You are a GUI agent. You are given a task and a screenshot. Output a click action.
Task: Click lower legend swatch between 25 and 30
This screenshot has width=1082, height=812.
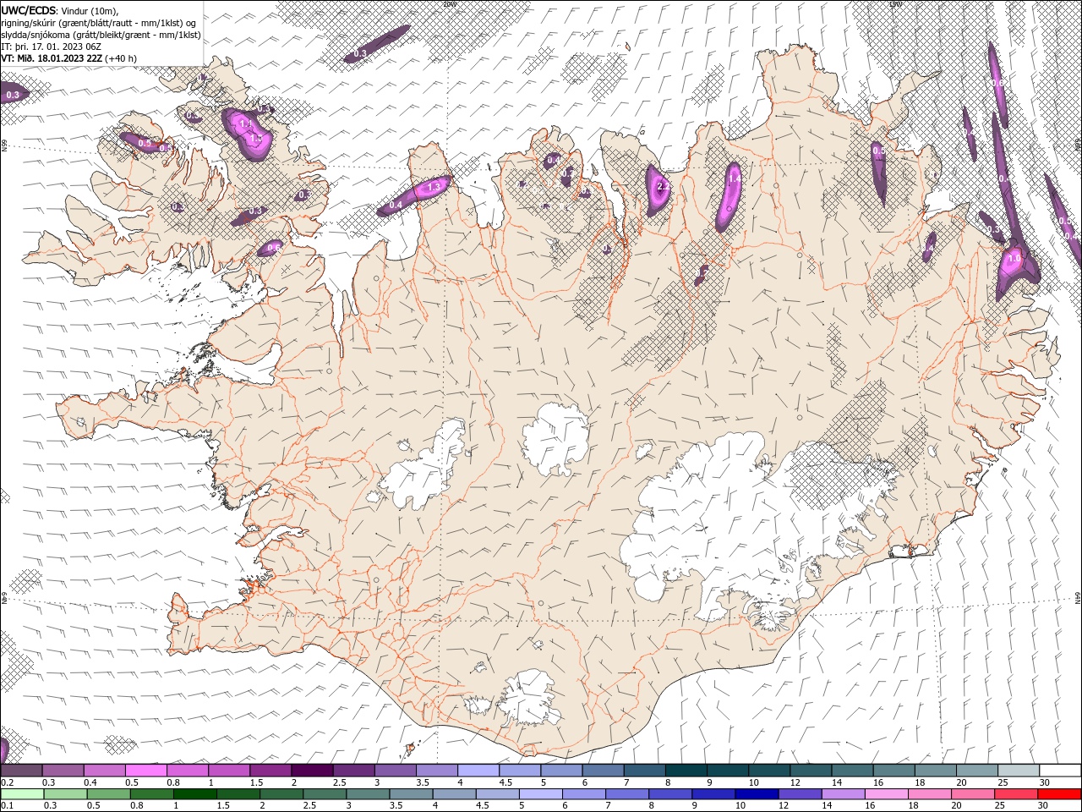tap(1017, 794)
